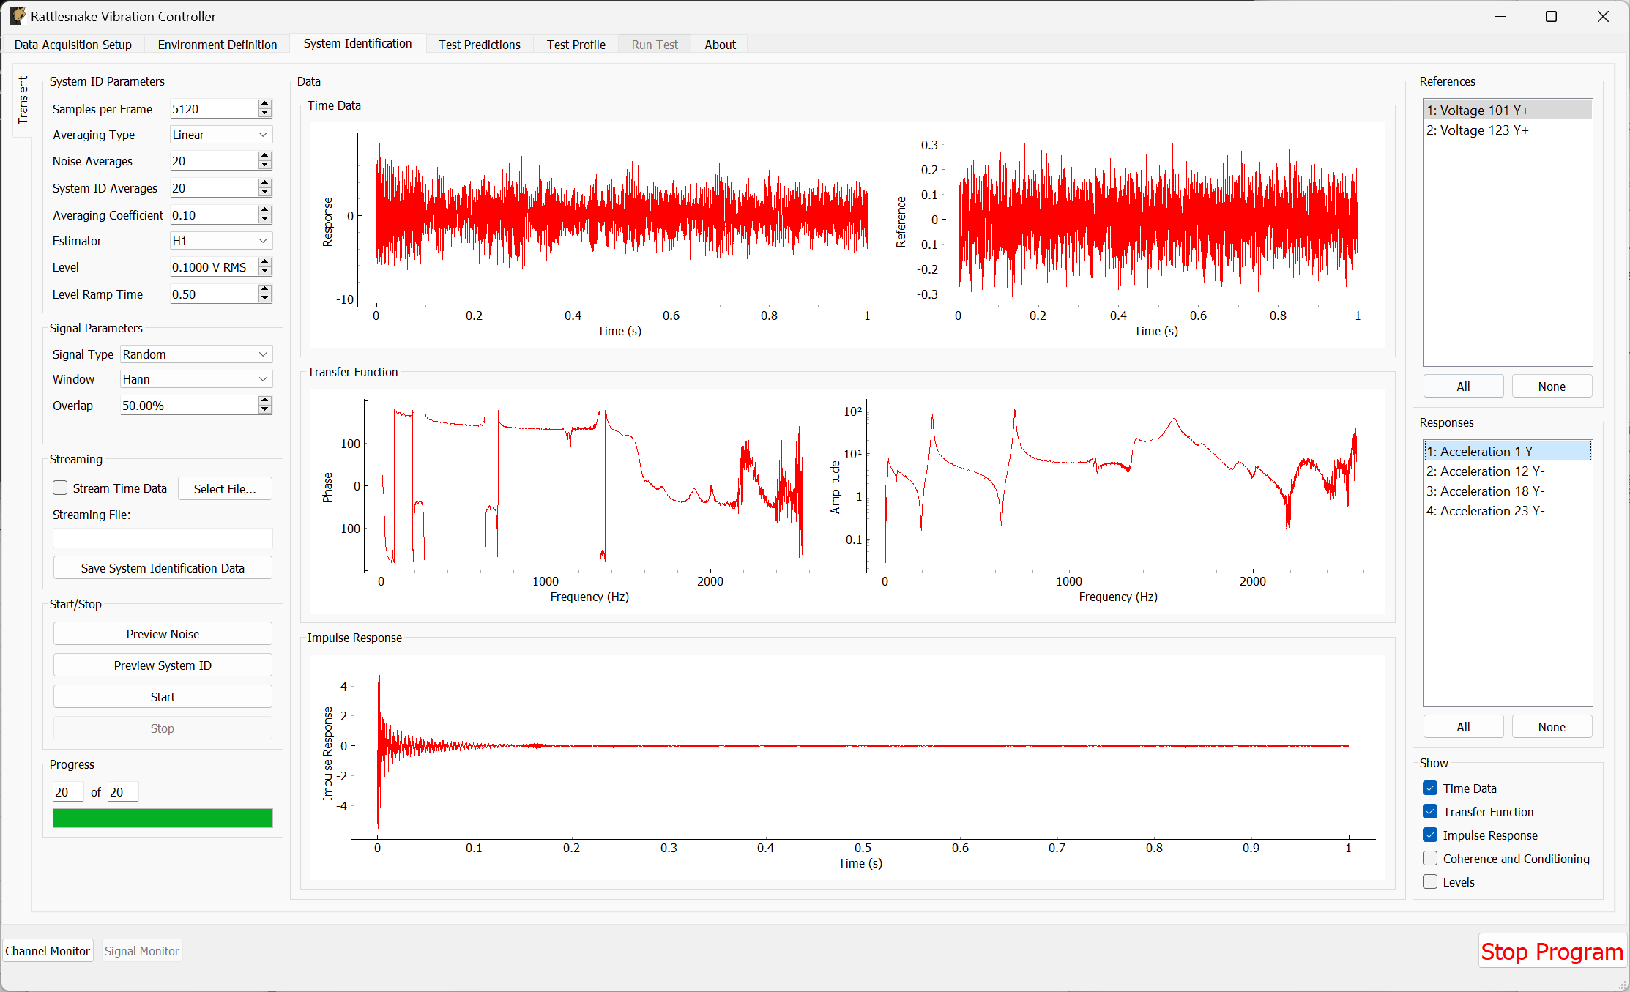This screenshot has height=992, width=1630.
Task: Select the Acceleration 18 Y- response
Action: point(1484,491)
